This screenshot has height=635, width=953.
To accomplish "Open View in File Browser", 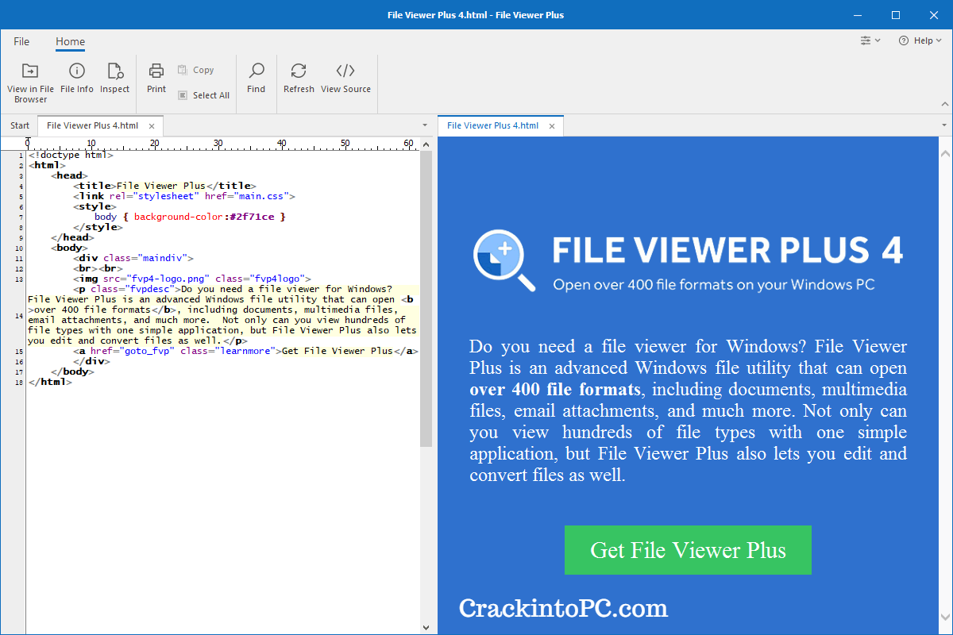I will click(x=30, y=83).
